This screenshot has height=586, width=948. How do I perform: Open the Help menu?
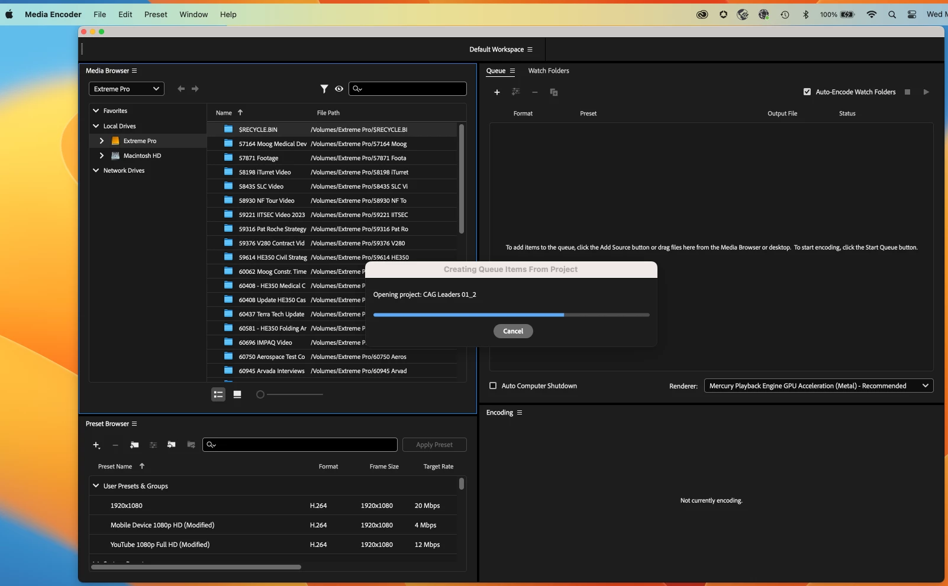click(228, 14)
